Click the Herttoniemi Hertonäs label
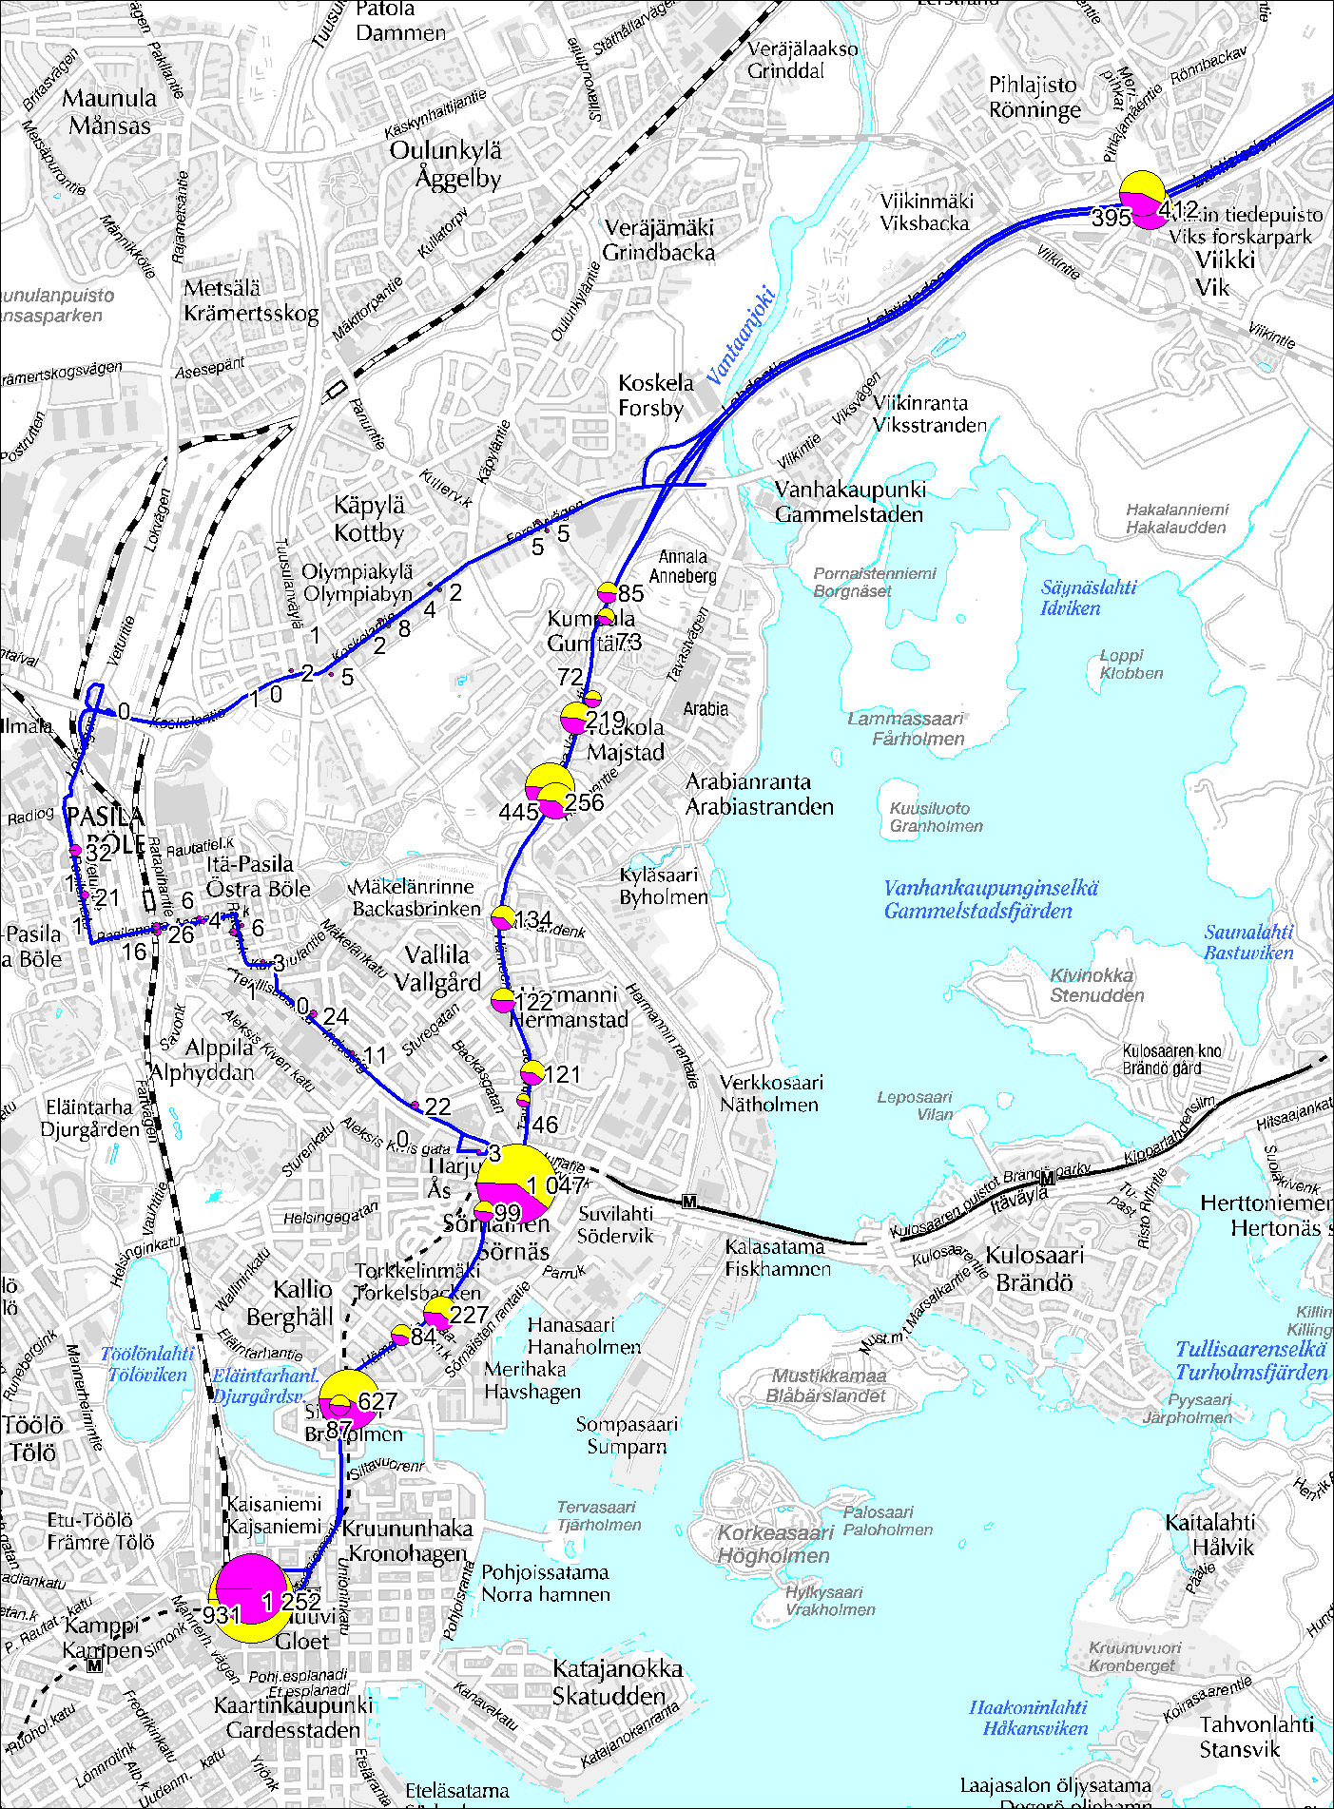Screen dimensions: 1334x1809 (1266, 1216)
